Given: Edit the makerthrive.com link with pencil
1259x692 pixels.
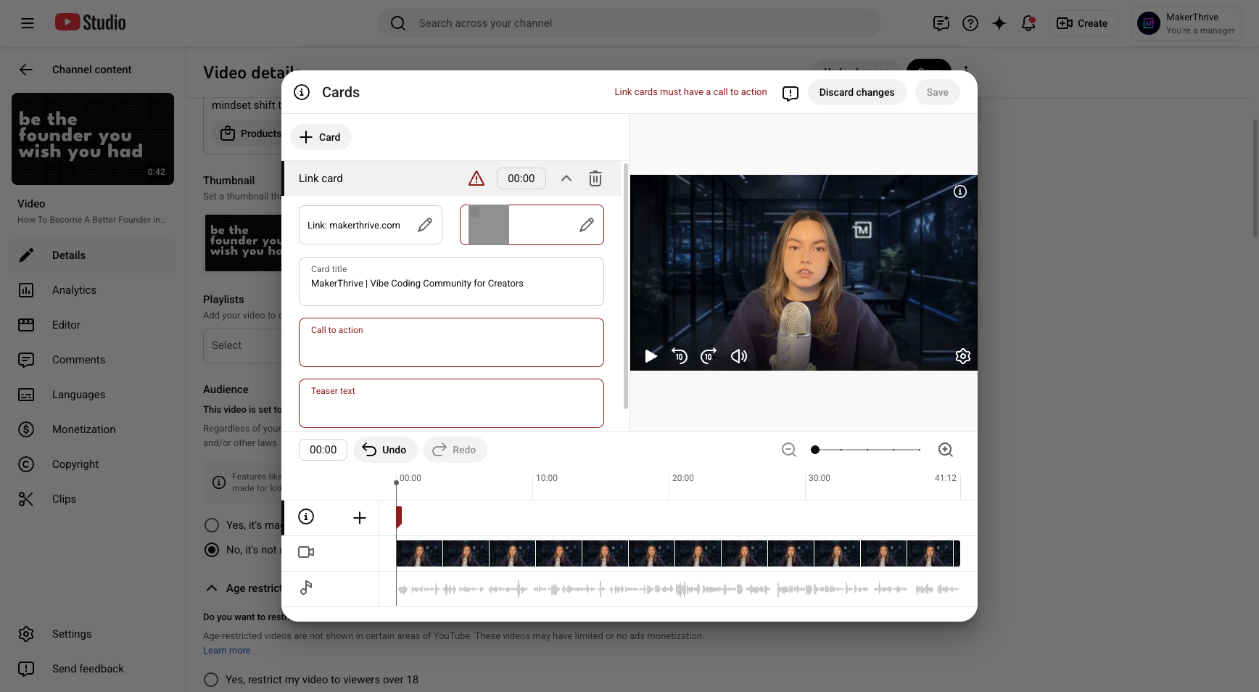Looking at the screenshot, I should 425,225.
